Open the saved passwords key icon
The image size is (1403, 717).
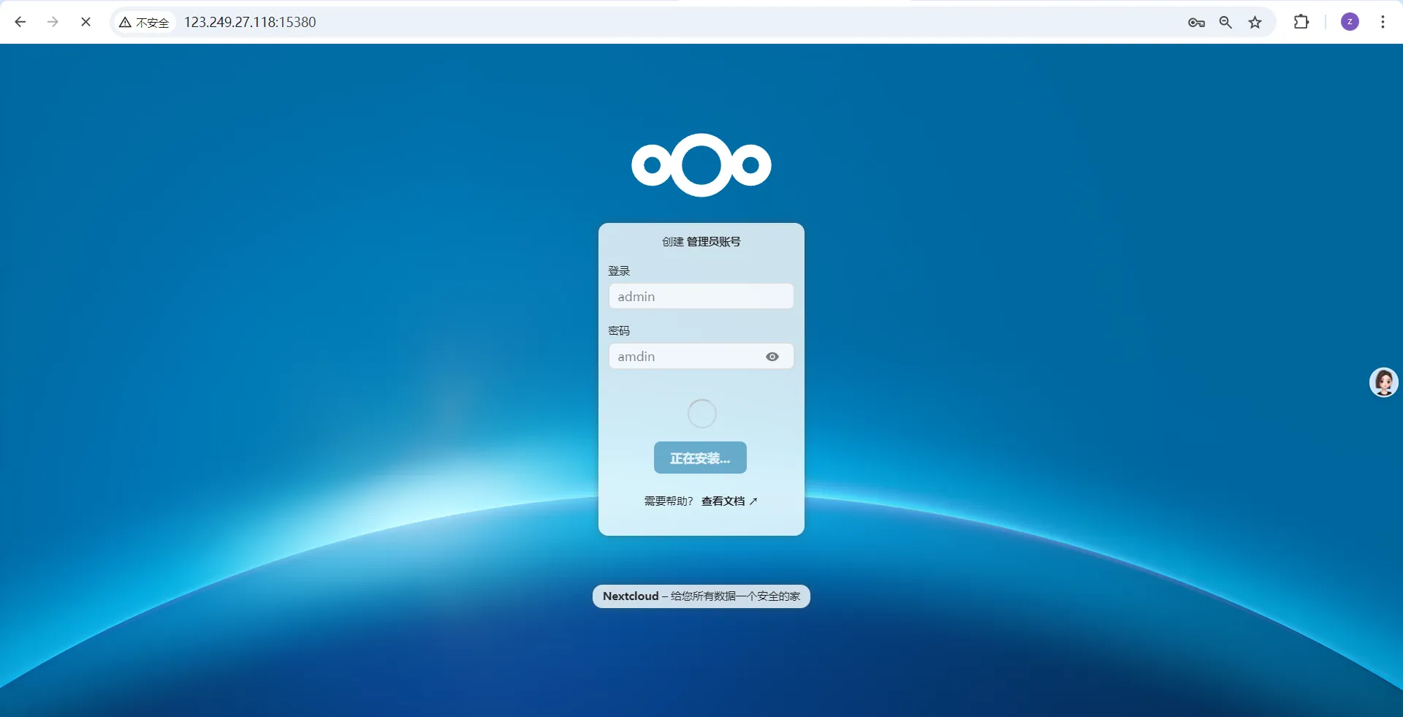1196,23
